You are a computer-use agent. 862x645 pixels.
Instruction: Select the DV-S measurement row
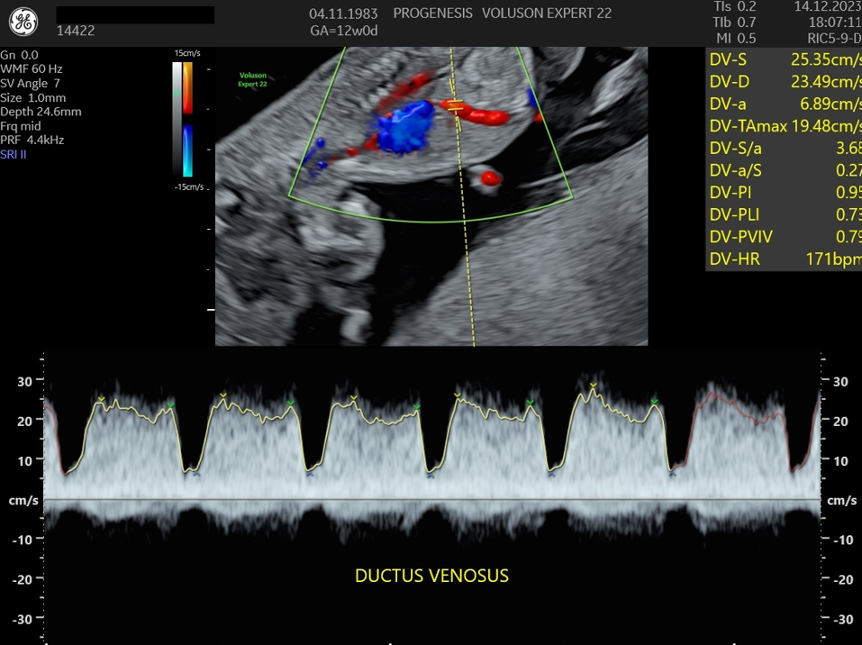(x=782, y=59)
